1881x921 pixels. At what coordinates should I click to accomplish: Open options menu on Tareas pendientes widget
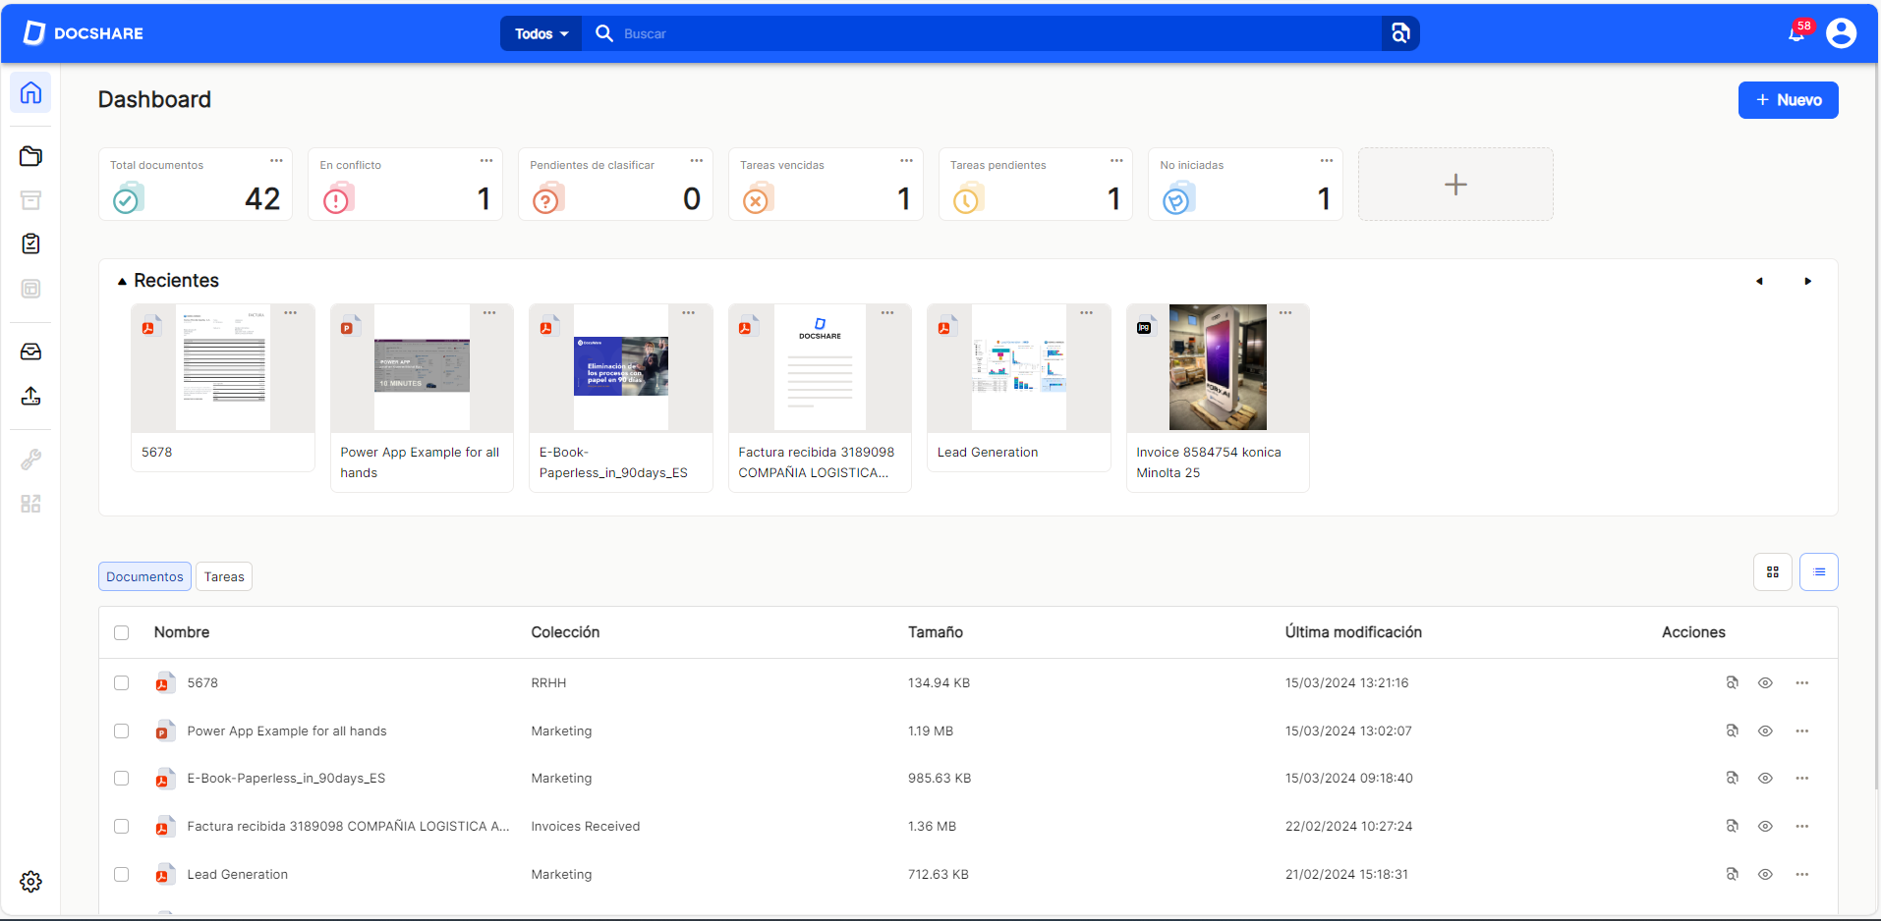point(1116,161)
